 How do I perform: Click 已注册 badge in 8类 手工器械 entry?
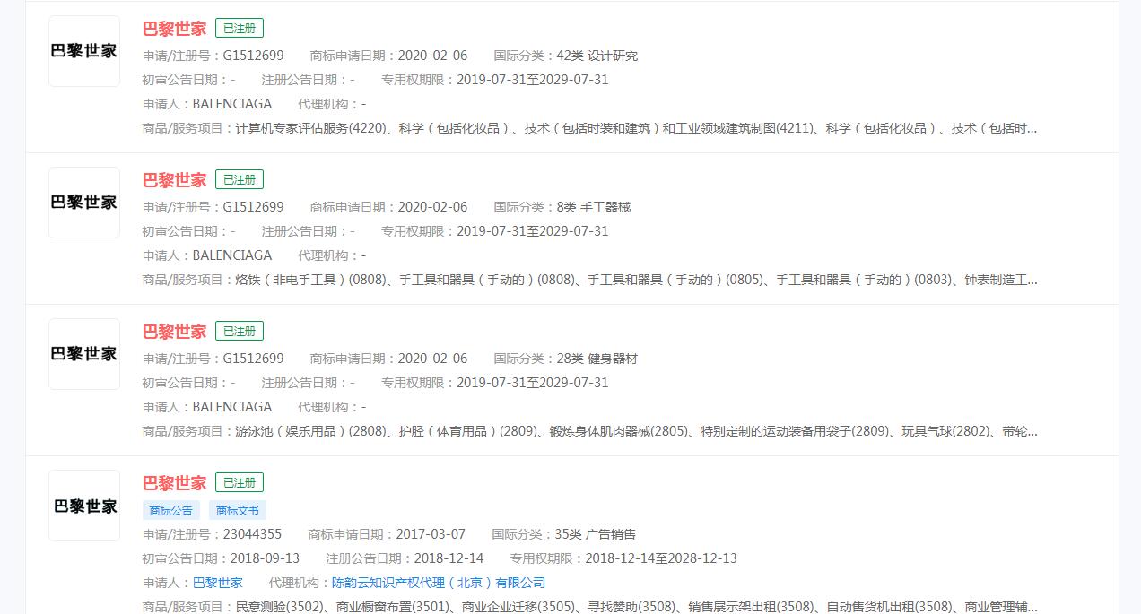coord(240,180)
